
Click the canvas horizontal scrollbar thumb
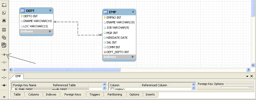pos(67,70)
